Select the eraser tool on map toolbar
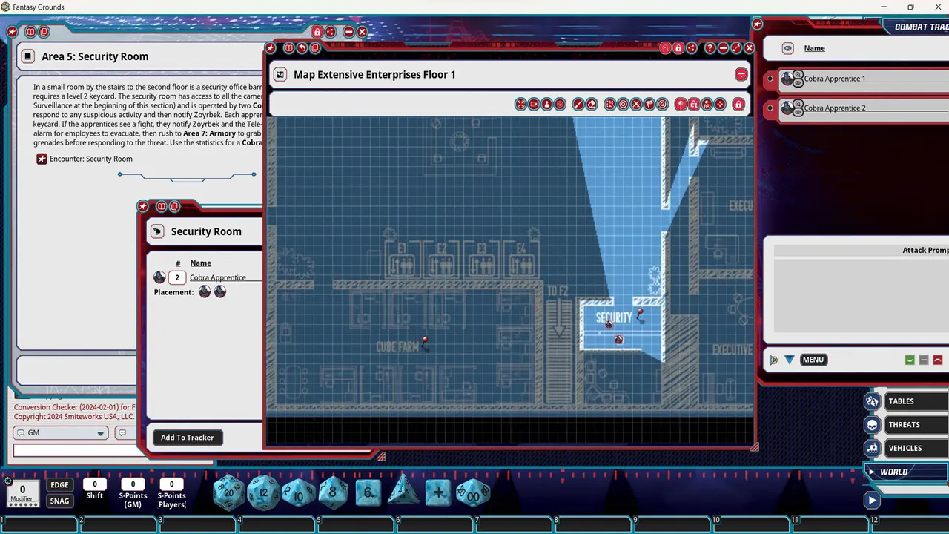 [x=592, y=105]
